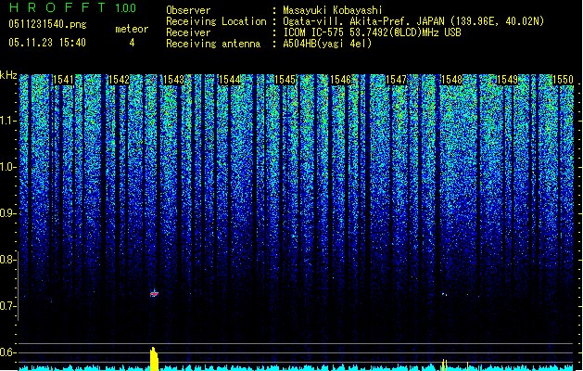The image size is (583, 371).
Task: Click the 1542 time marker
Action: [x=119, y=80]
